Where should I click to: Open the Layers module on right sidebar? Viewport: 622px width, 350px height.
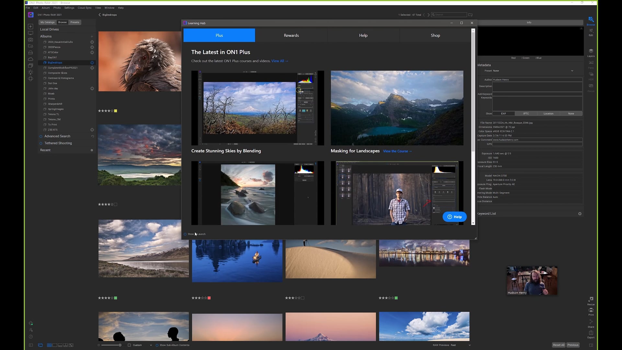591,53
